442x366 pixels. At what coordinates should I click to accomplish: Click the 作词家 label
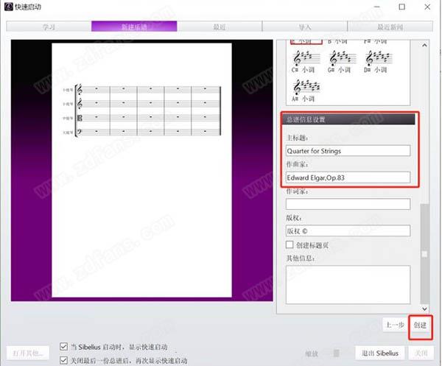tap(298, 191)
